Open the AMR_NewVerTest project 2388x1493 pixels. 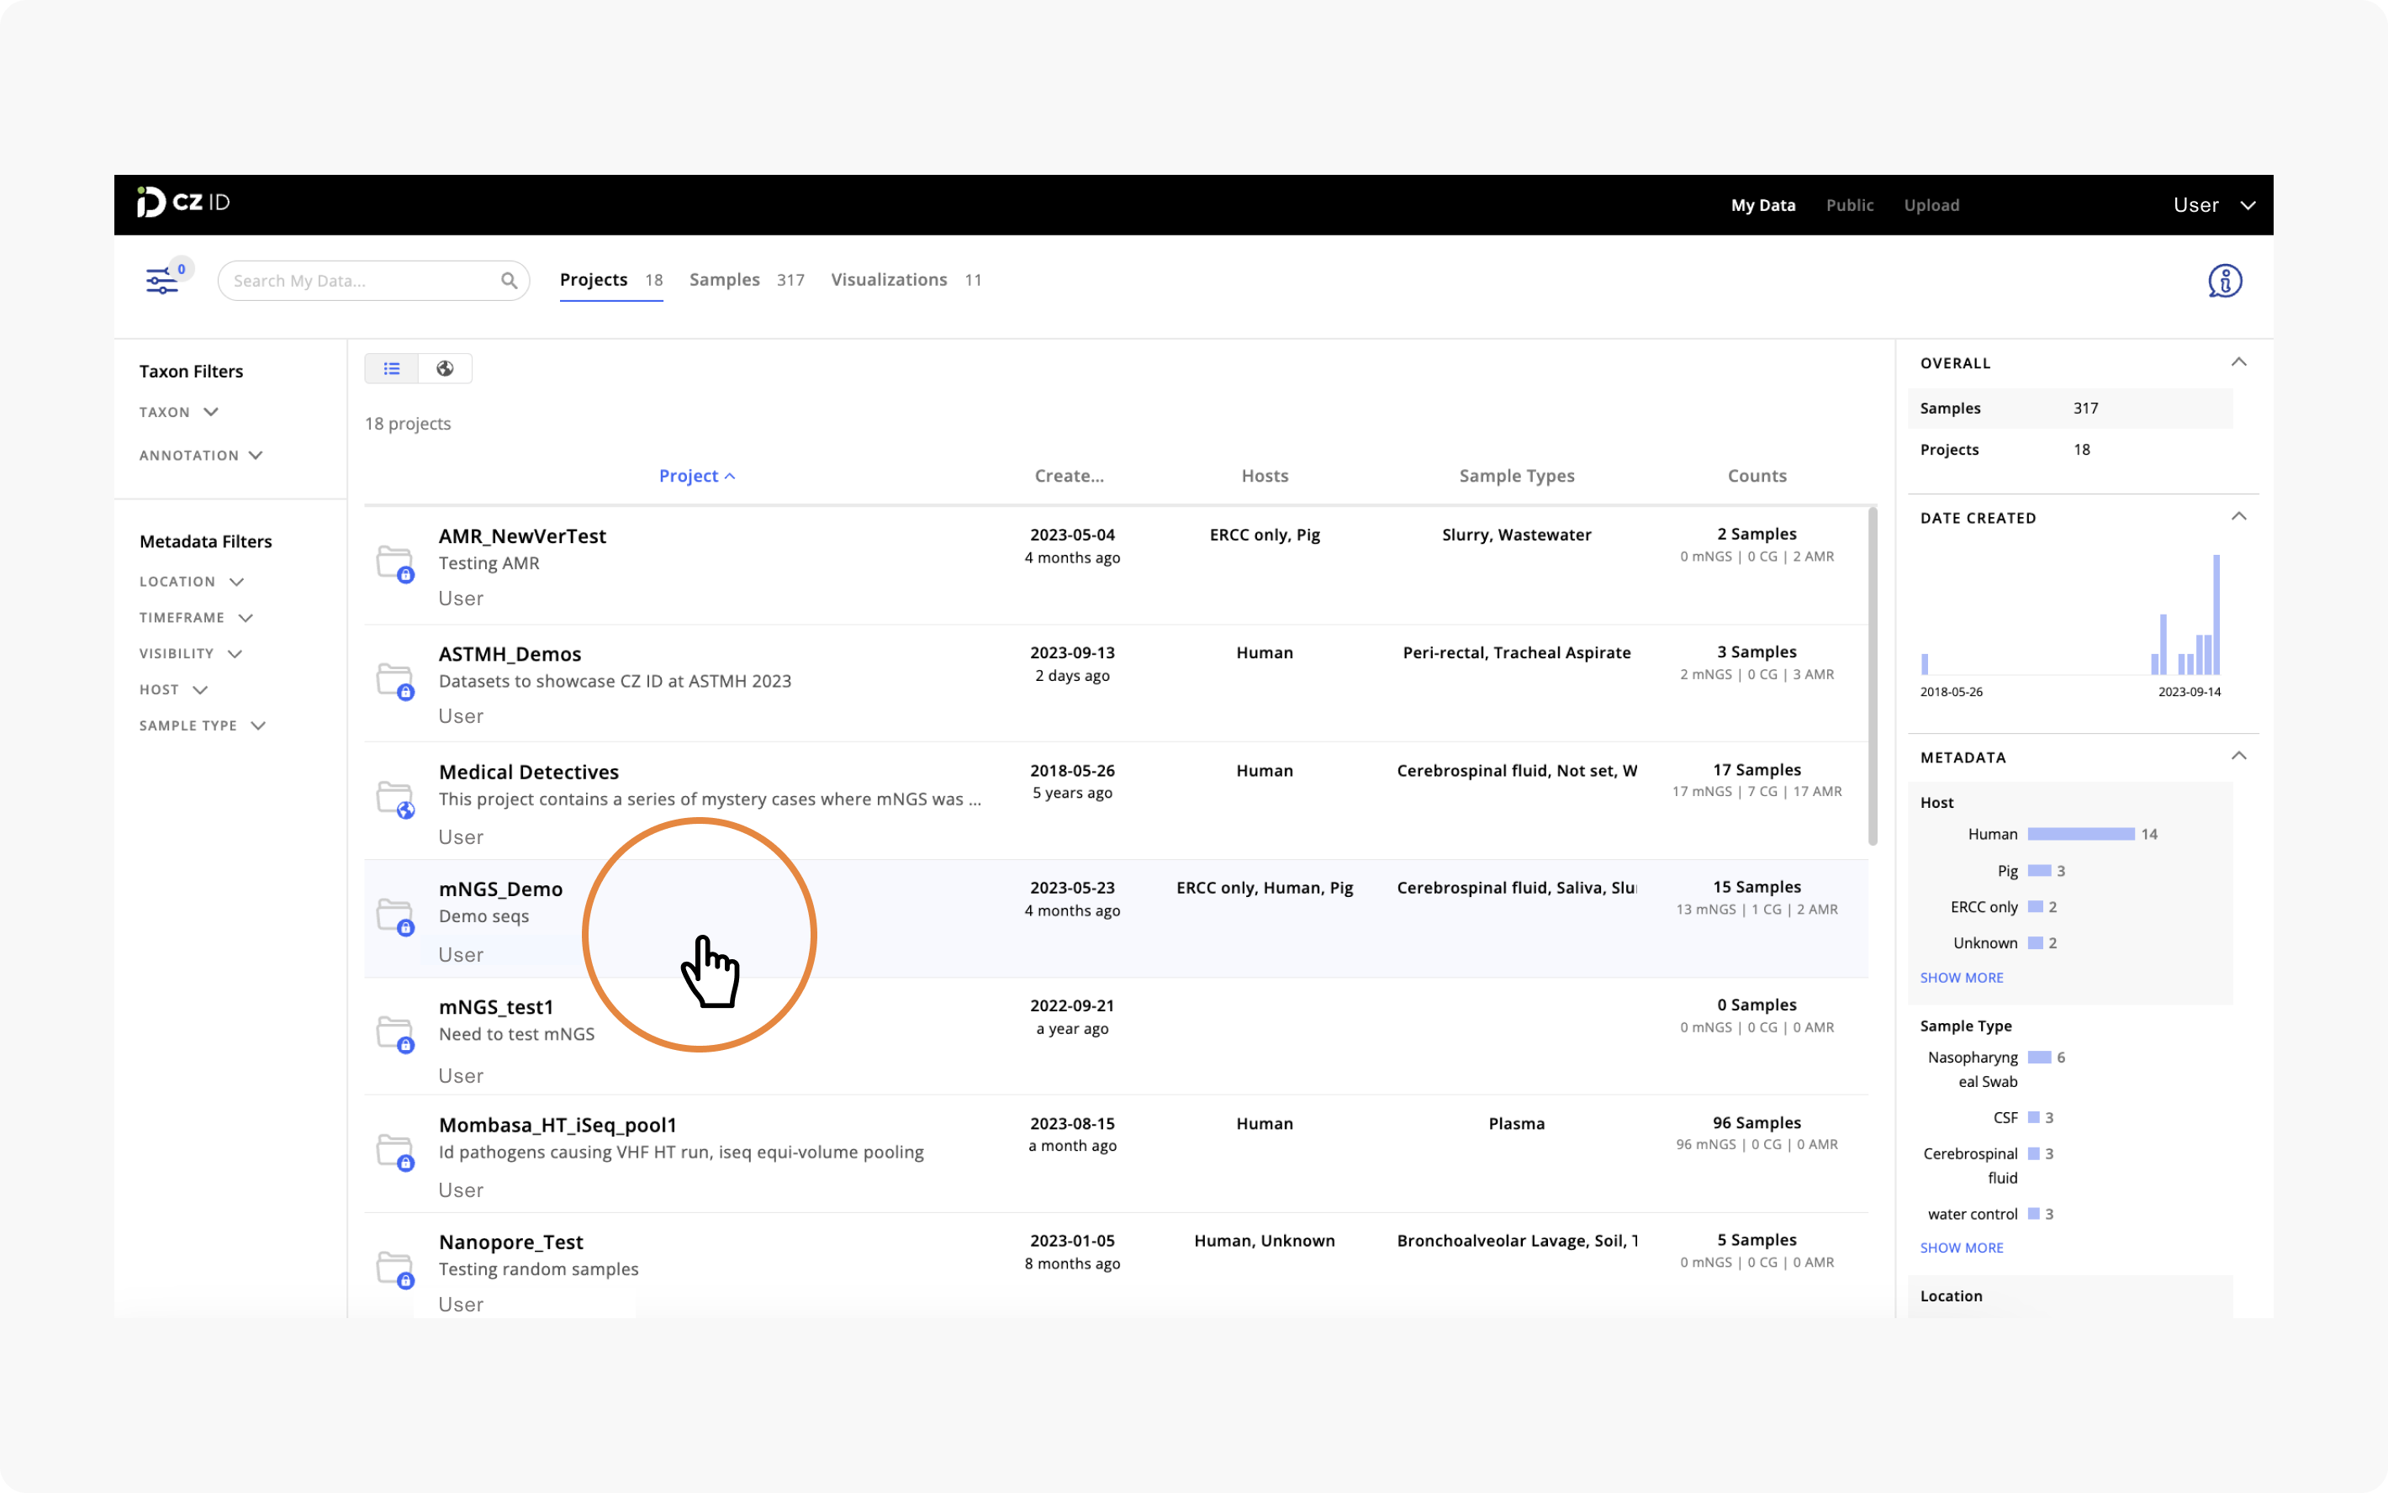[x=521, y=536]
